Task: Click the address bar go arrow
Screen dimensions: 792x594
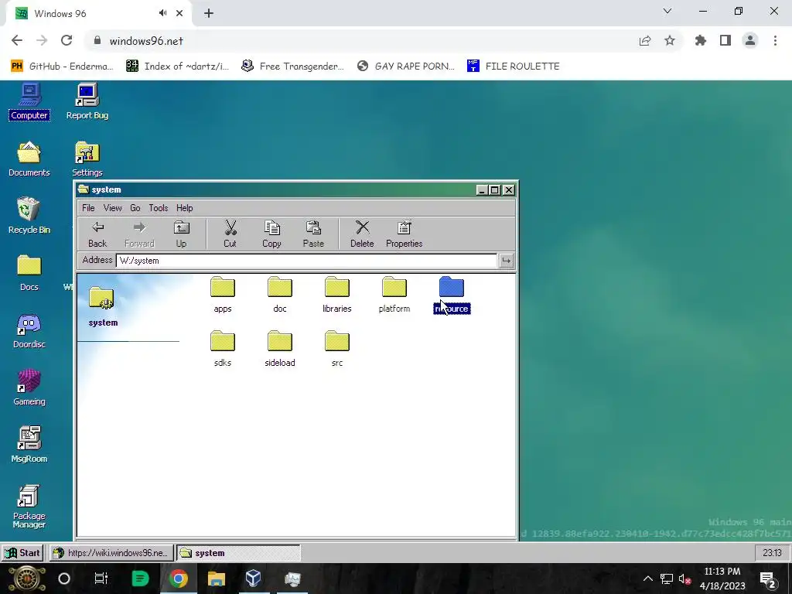Action: pyautogui.click(x=506, y=261)
